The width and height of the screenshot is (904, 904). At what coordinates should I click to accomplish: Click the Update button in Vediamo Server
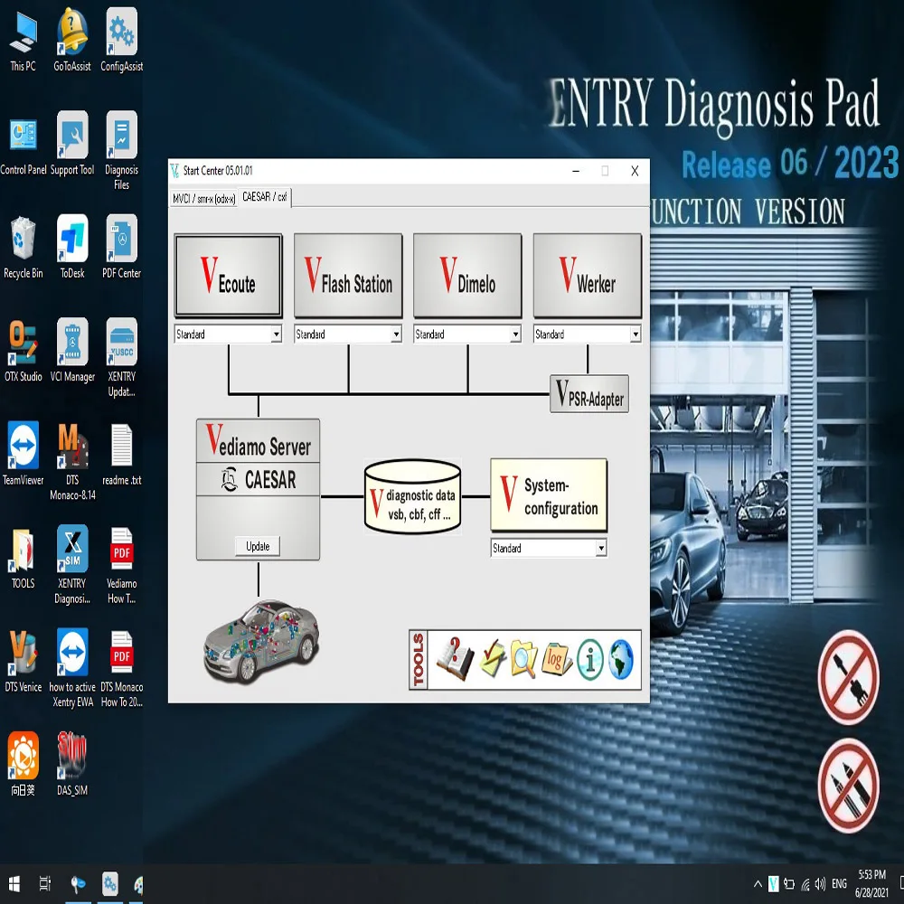tap(258, 546)
